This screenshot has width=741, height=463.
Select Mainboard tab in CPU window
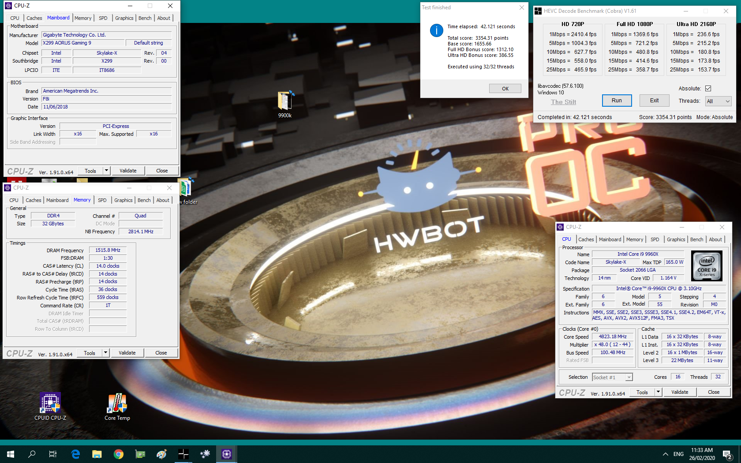(x=610, y=239)
